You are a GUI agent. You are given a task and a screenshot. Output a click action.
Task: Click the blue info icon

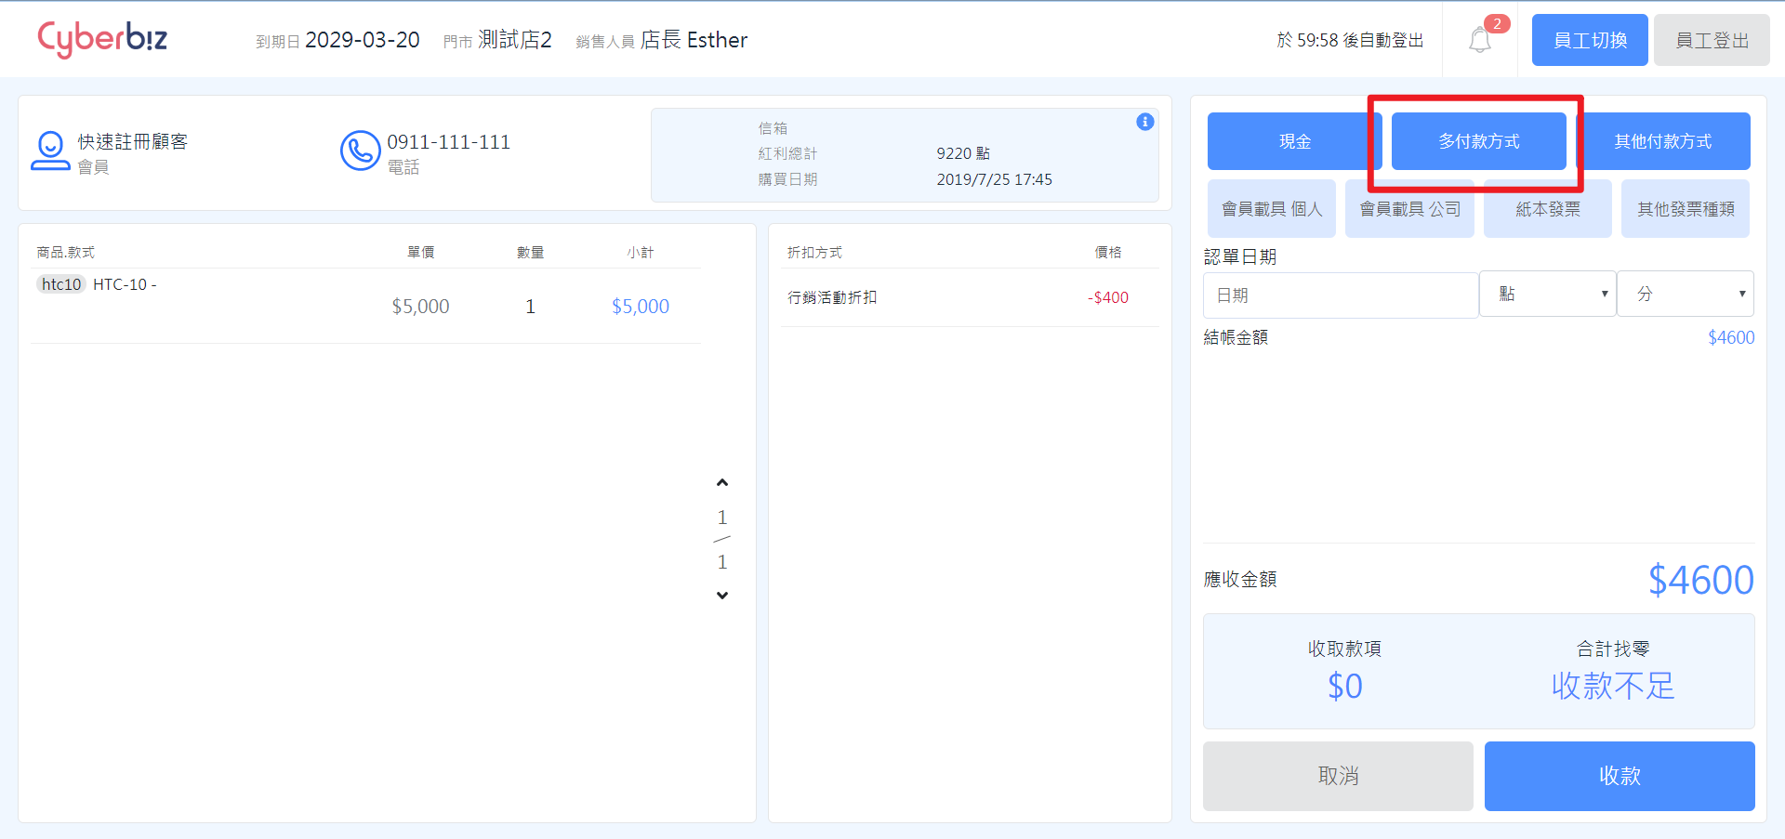coord(1145,122)
